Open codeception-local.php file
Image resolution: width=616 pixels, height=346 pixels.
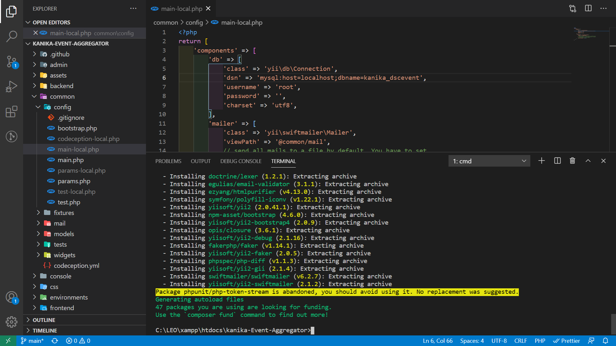[85, 139]
